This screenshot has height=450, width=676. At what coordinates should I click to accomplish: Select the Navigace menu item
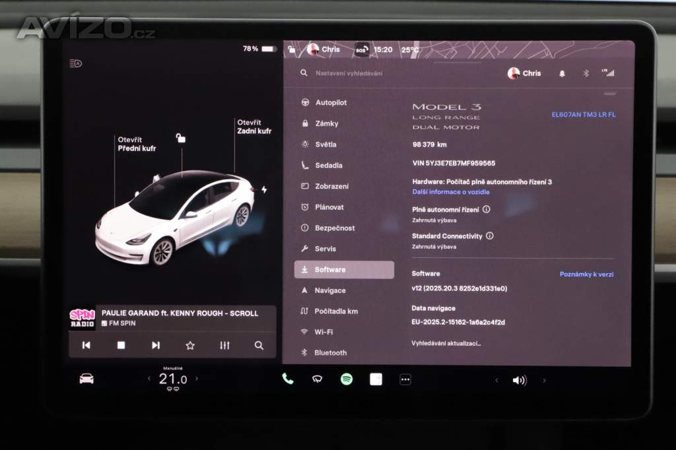click(x=329, y=290)
